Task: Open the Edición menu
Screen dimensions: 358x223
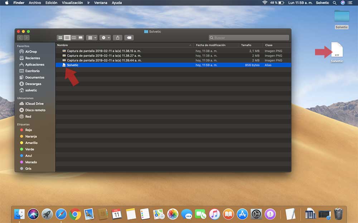Action: pos(51,3)
